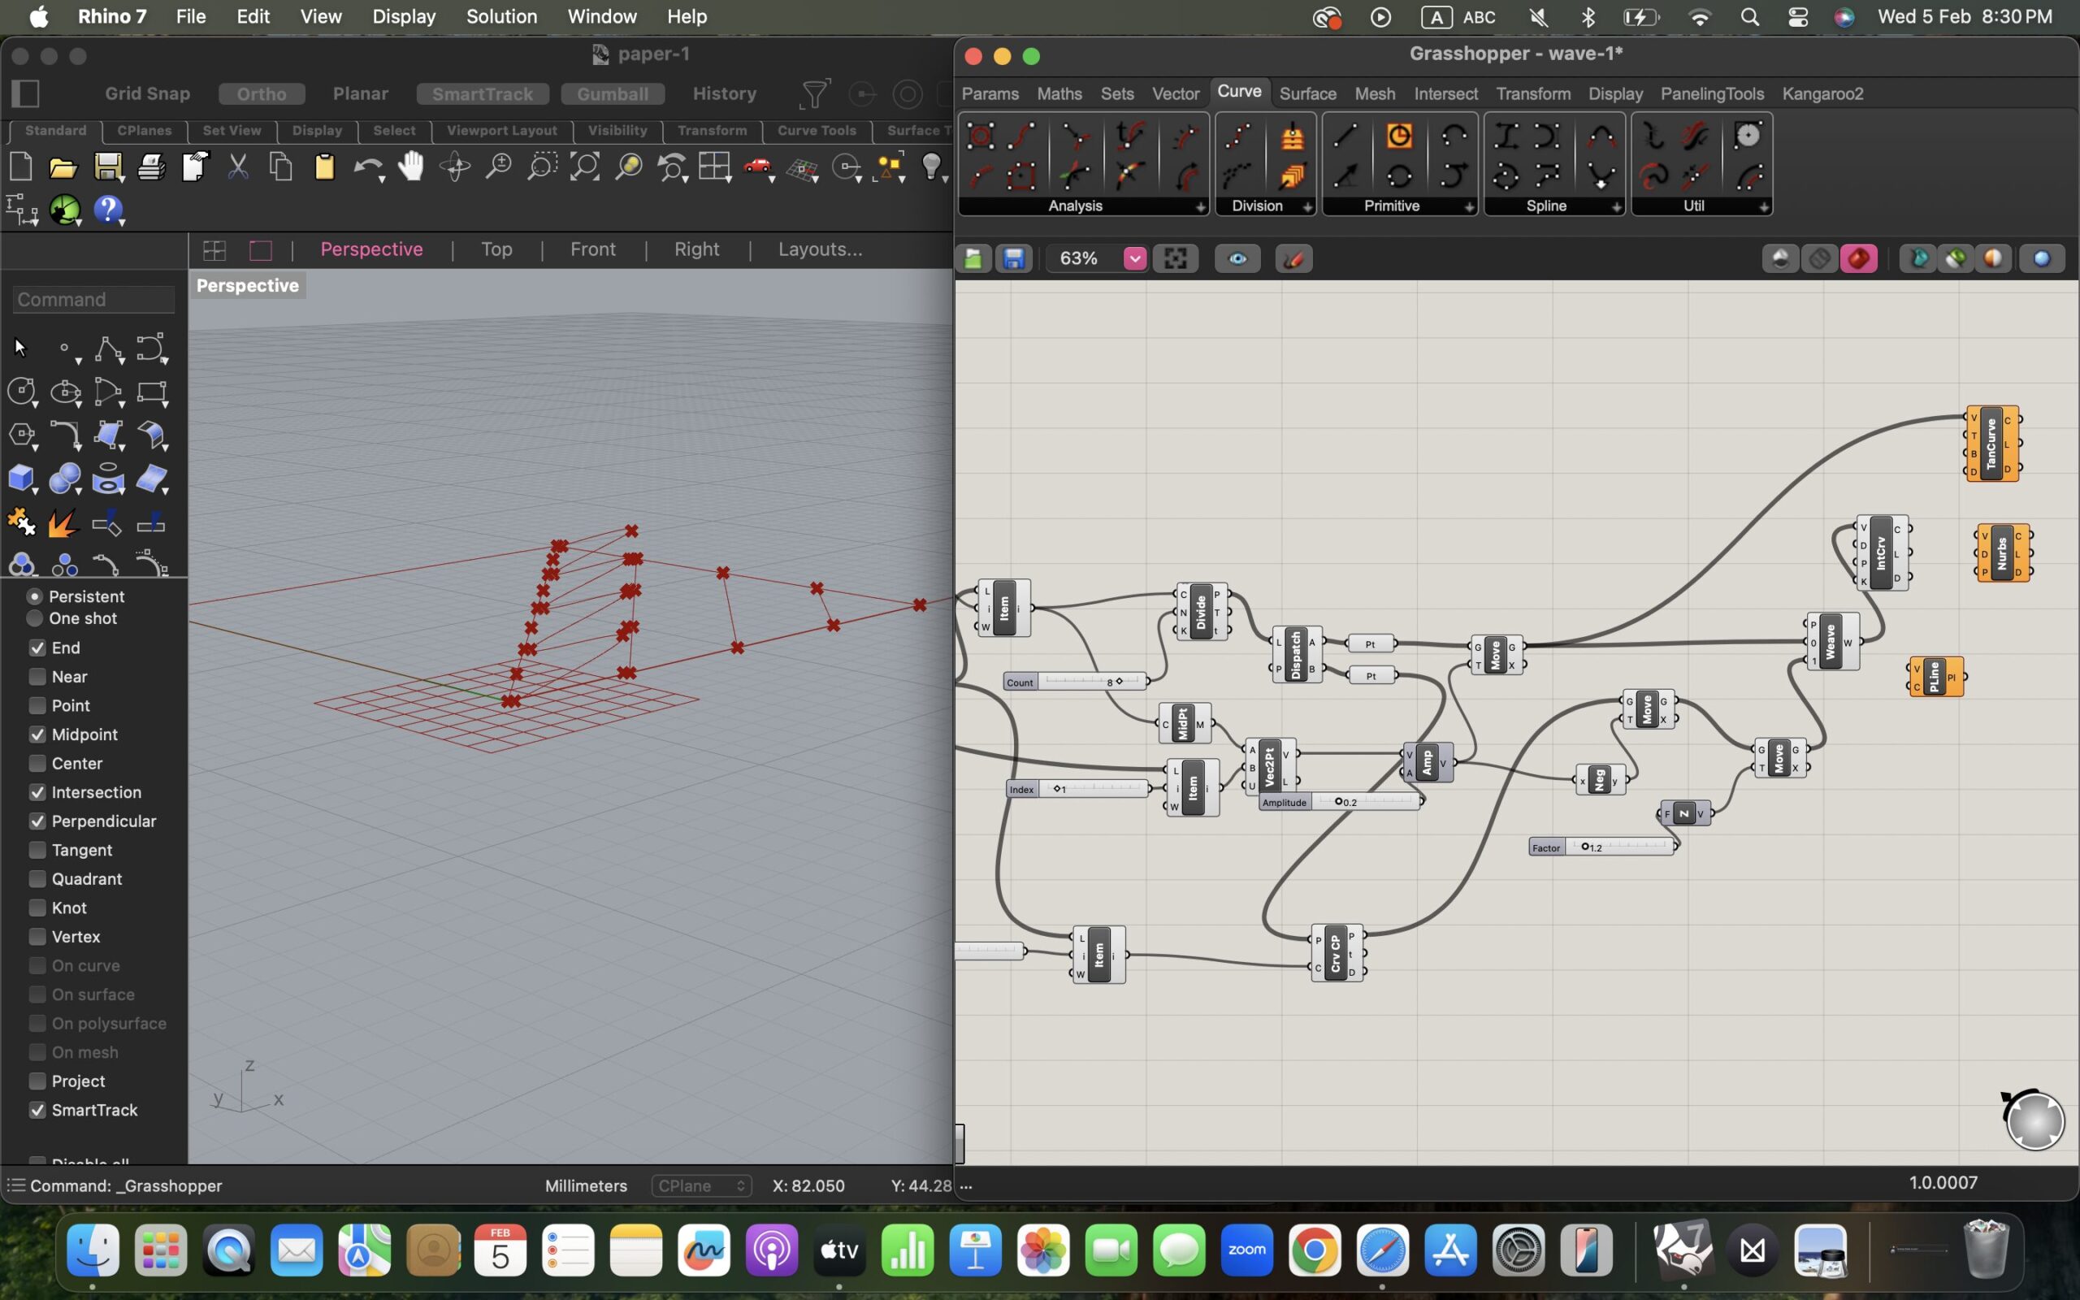Image resolution: width=2080 pixels, height=1300 pixels.
Task: Click the Offset Curve icon in Util panel
Action: (x=1750, y=177)
